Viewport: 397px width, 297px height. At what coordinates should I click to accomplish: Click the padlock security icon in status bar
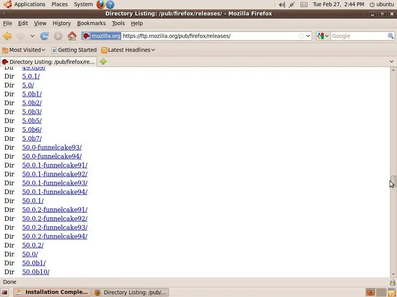[392, 282]
